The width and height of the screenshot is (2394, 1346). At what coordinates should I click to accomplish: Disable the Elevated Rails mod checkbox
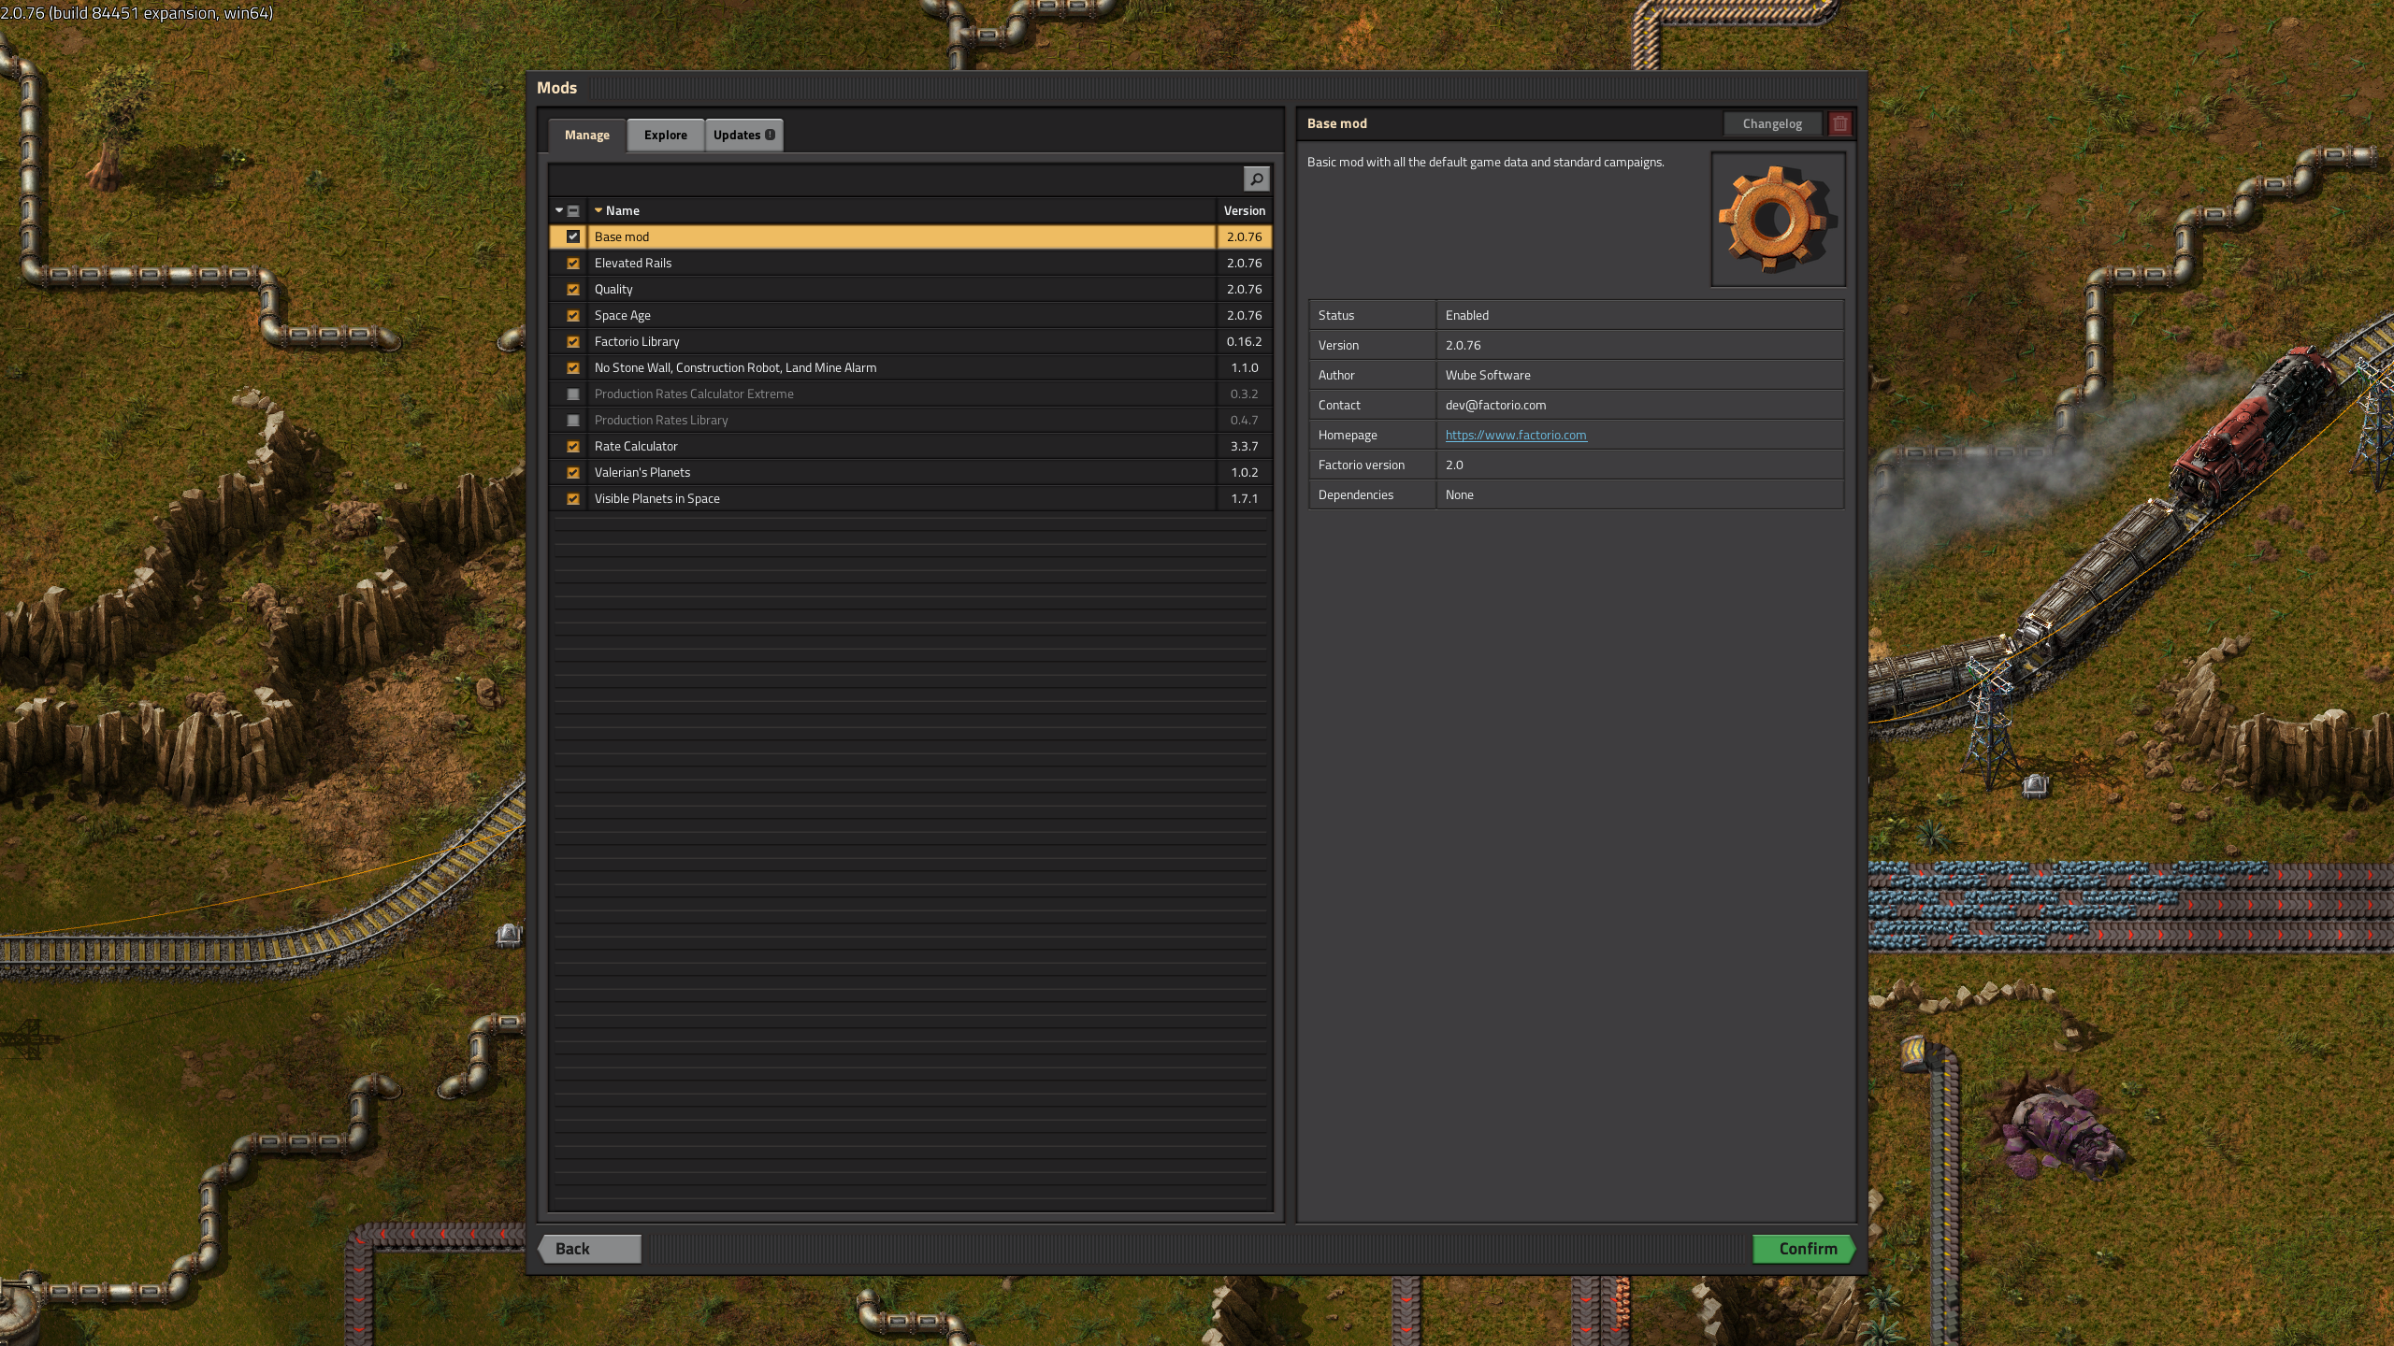pyautogui.click(x=573, y=263)
